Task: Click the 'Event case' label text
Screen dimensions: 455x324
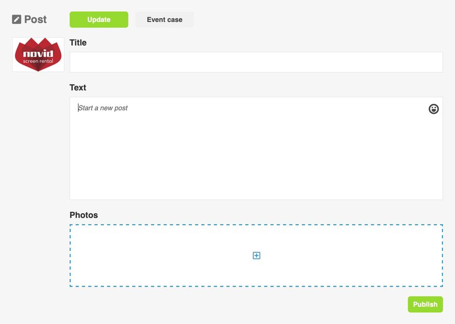Action: (x=164, y=20)
